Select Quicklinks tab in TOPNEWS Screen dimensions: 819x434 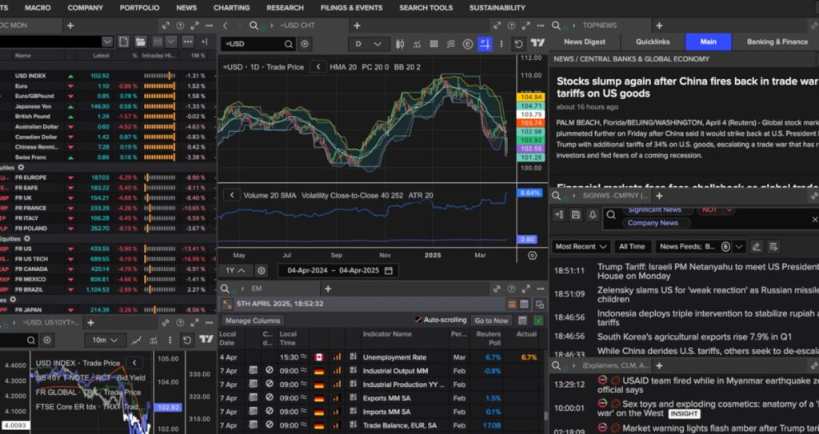pos(653,42)
